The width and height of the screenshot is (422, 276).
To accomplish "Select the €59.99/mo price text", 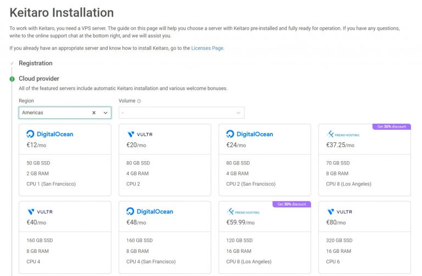I will (240, 223).
